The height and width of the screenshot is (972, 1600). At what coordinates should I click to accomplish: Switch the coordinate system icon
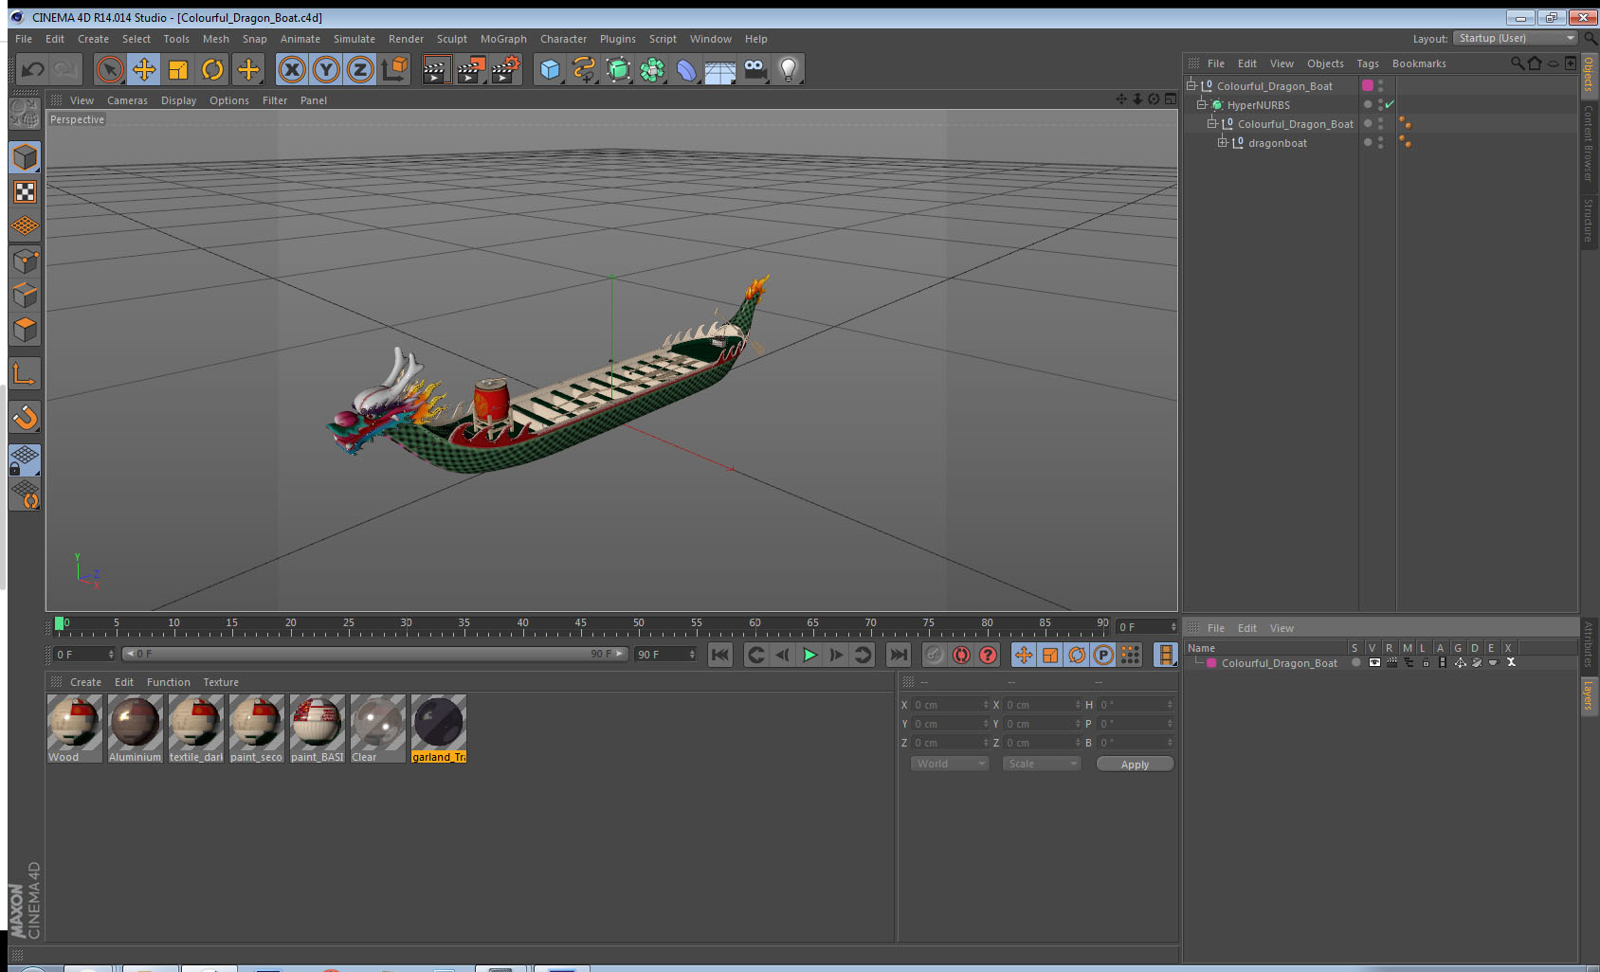(394, 69)
